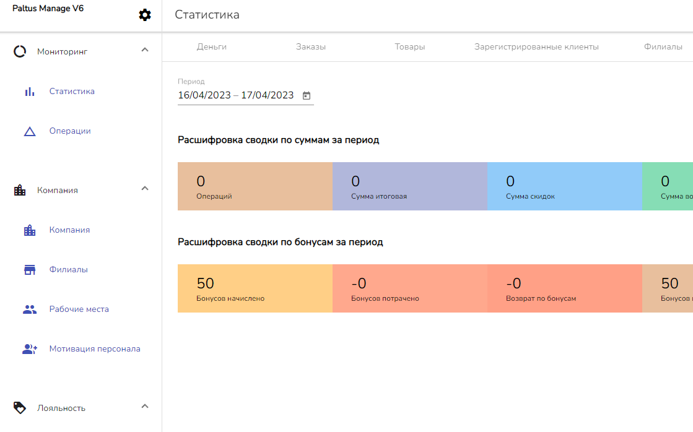
Task: Click the add-person icon beside Мотивация персонала
Action: (x=30, y=349)
